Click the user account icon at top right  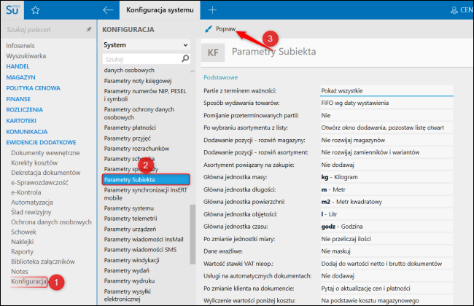[x=454, y=10]
